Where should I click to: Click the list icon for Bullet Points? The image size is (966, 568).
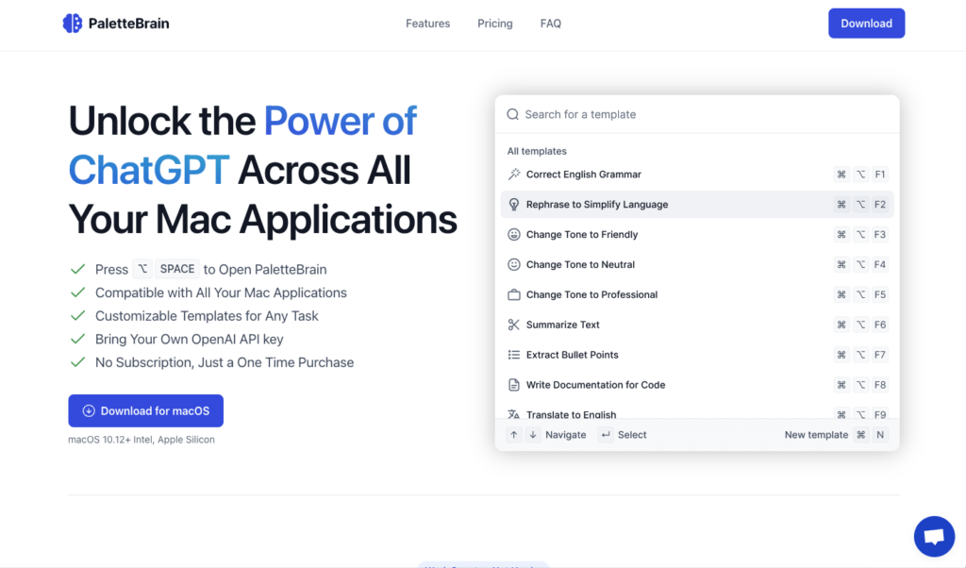514,355
